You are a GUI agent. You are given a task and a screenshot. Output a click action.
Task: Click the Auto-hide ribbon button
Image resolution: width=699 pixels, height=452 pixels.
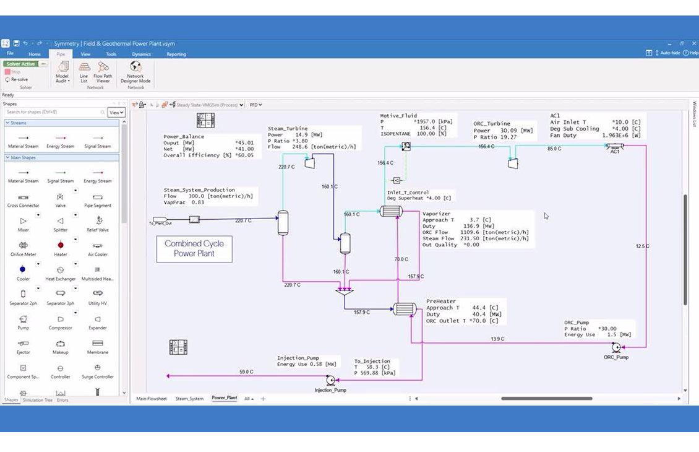click(x=667, y=53)
